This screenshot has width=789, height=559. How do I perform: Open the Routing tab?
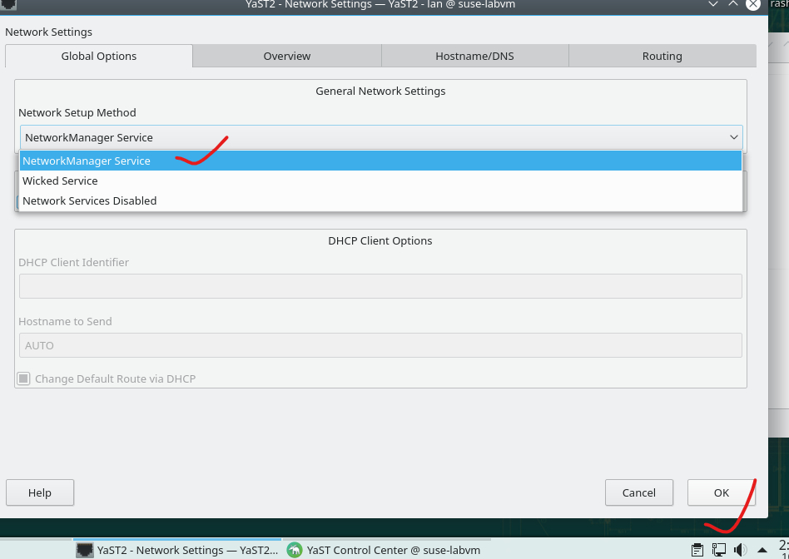(x=662, y=56)
